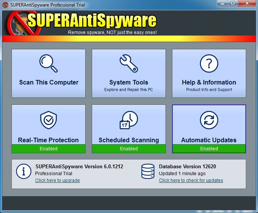Click the 'Click here to upgrade' link
Viewport: 258px width, 213px height.
(57, 180)
